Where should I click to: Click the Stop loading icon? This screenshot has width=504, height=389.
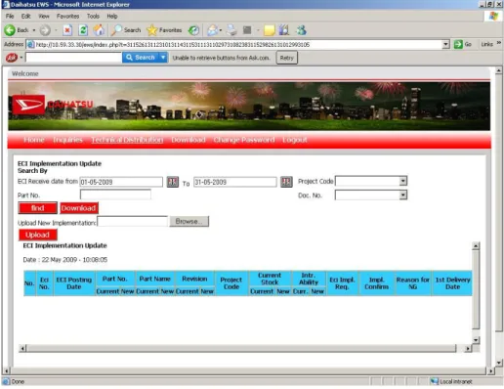(x=67, y=30)
